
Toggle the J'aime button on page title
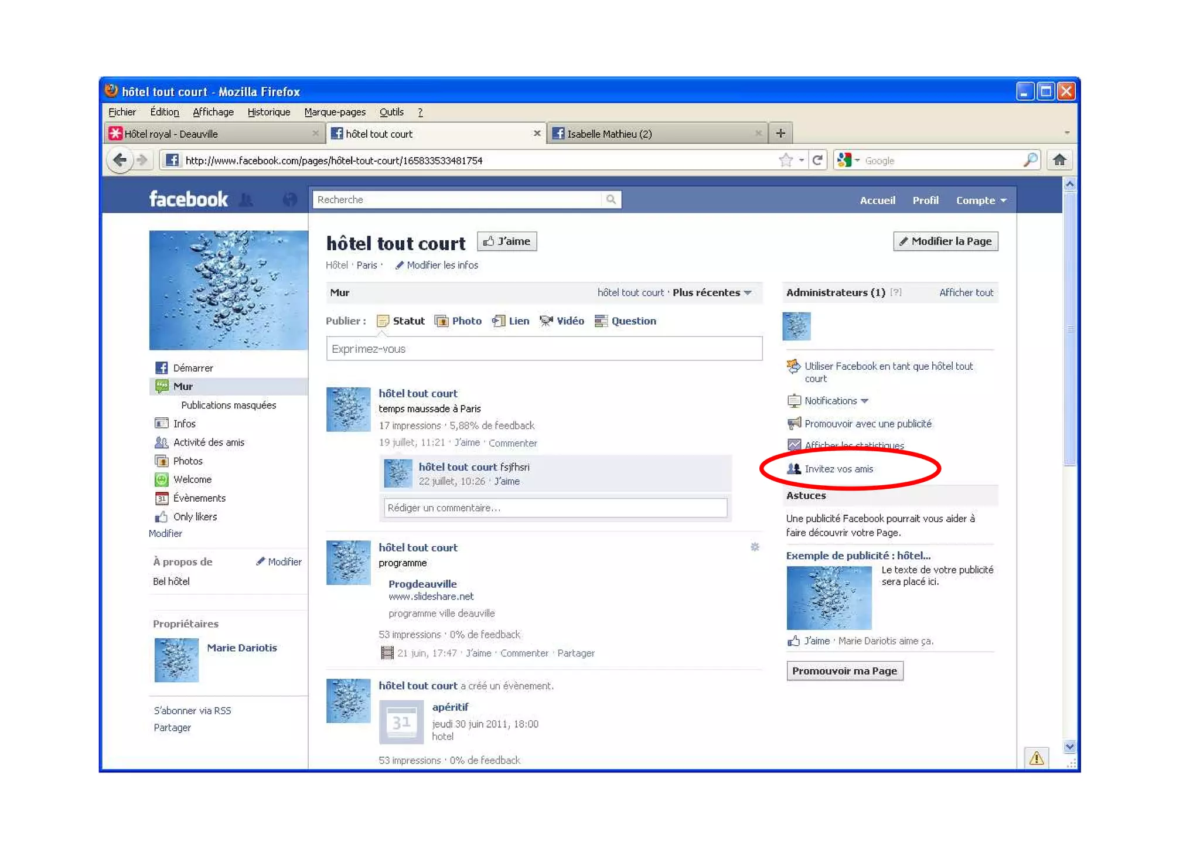point(507,241)
